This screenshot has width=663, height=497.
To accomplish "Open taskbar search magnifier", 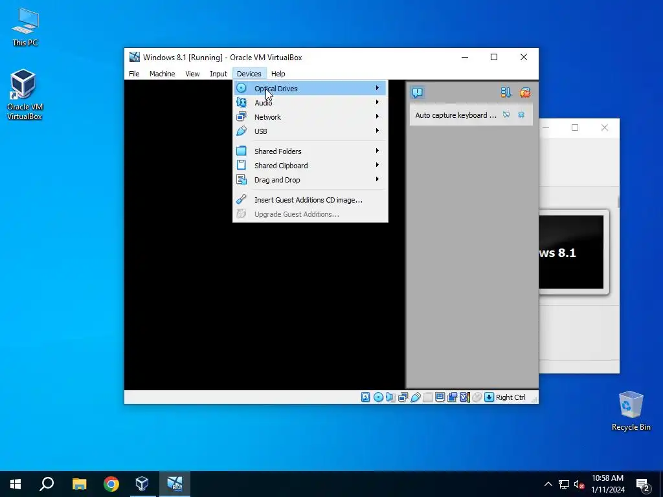I will [x=47, y=484].
